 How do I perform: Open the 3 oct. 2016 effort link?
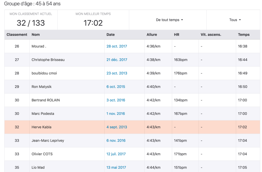tap(116, 100)
